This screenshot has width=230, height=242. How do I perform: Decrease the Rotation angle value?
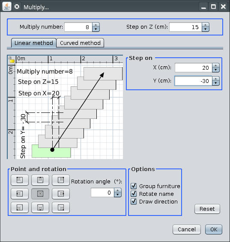pyautogui.click(x=118, y=195)
